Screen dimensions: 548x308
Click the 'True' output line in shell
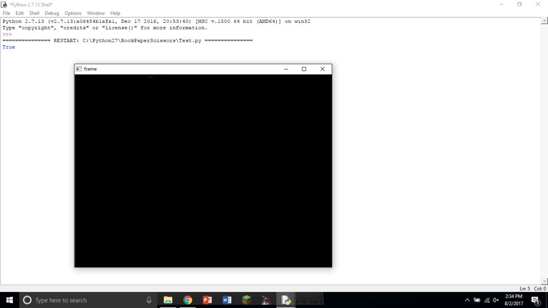click(9, 47)
